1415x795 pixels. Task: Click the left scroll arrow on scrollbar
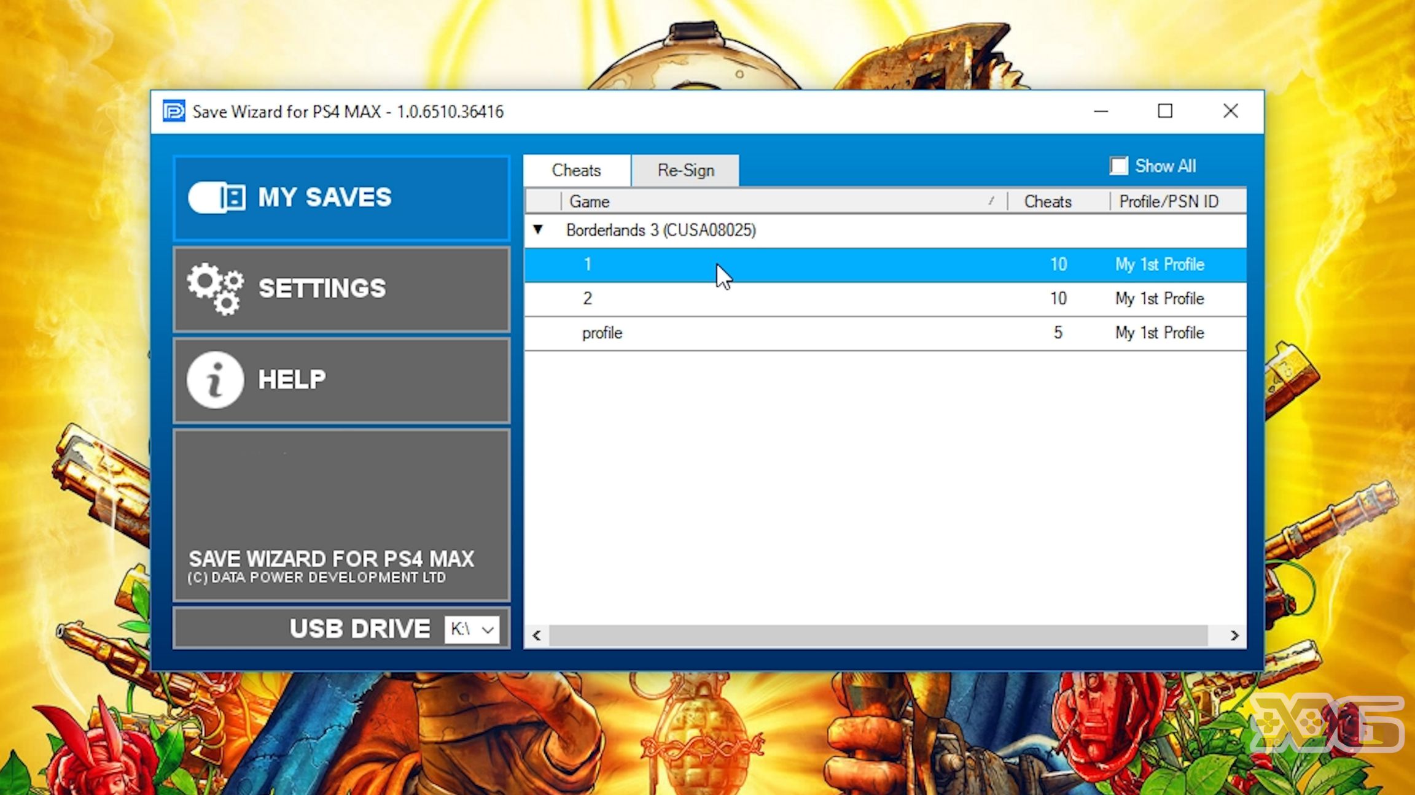tap(536, 635)
